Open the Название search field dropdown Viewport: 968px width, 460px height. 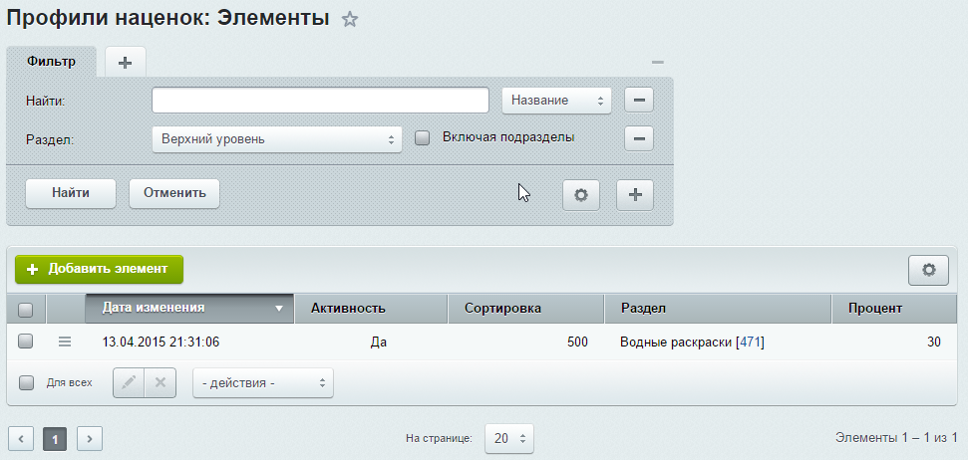click(x=556, y=101)
